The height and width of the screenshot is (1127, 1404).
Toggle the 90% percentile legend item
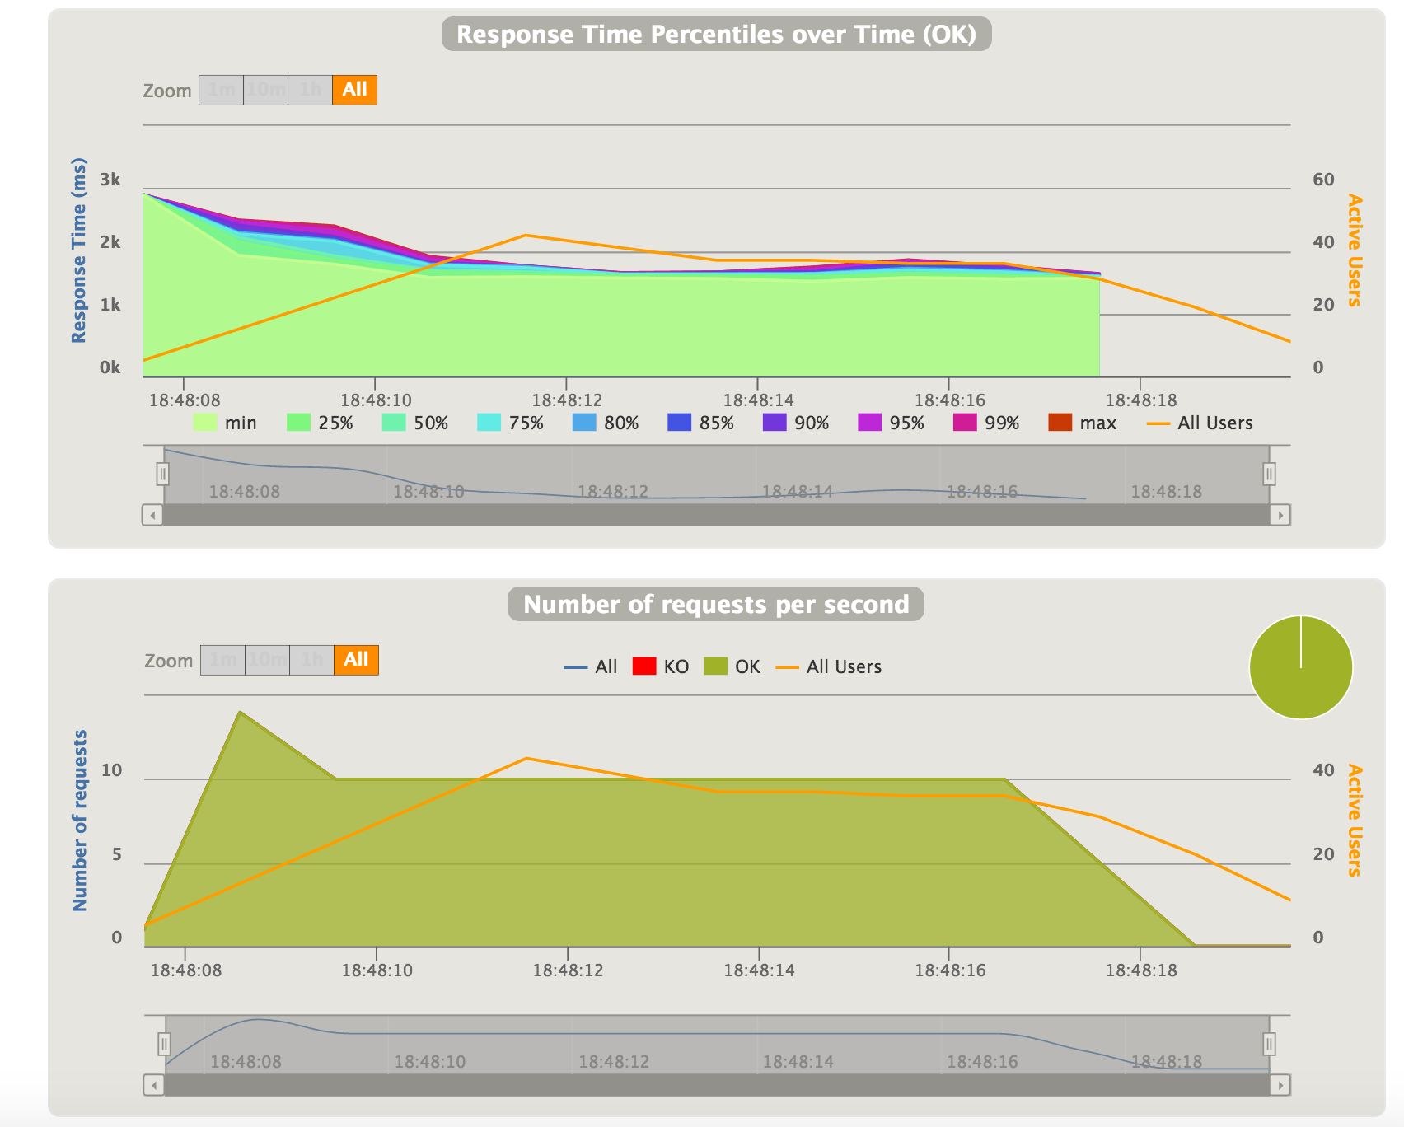click(796, 423)
